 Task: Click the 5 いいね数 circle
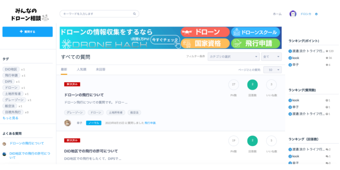click(x=271, y=141)
